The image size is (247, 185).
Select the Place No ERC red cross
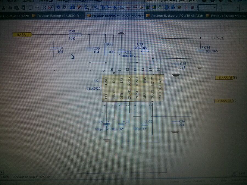point(186,8)
